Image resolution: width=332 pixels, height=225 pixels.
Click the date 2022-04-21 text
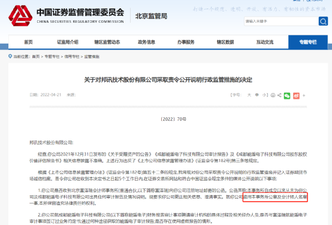pyautogui.click(x=50, y=95)
